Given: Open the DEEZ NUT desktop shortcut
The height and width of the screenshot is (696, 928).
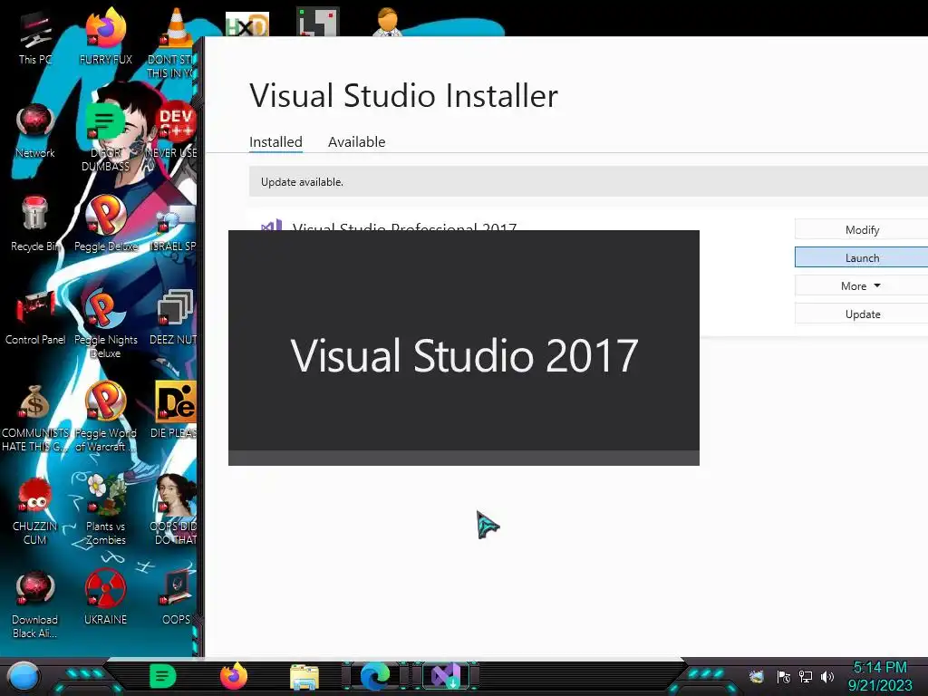Looking at the screenshot, I should [x=175, y=318].
